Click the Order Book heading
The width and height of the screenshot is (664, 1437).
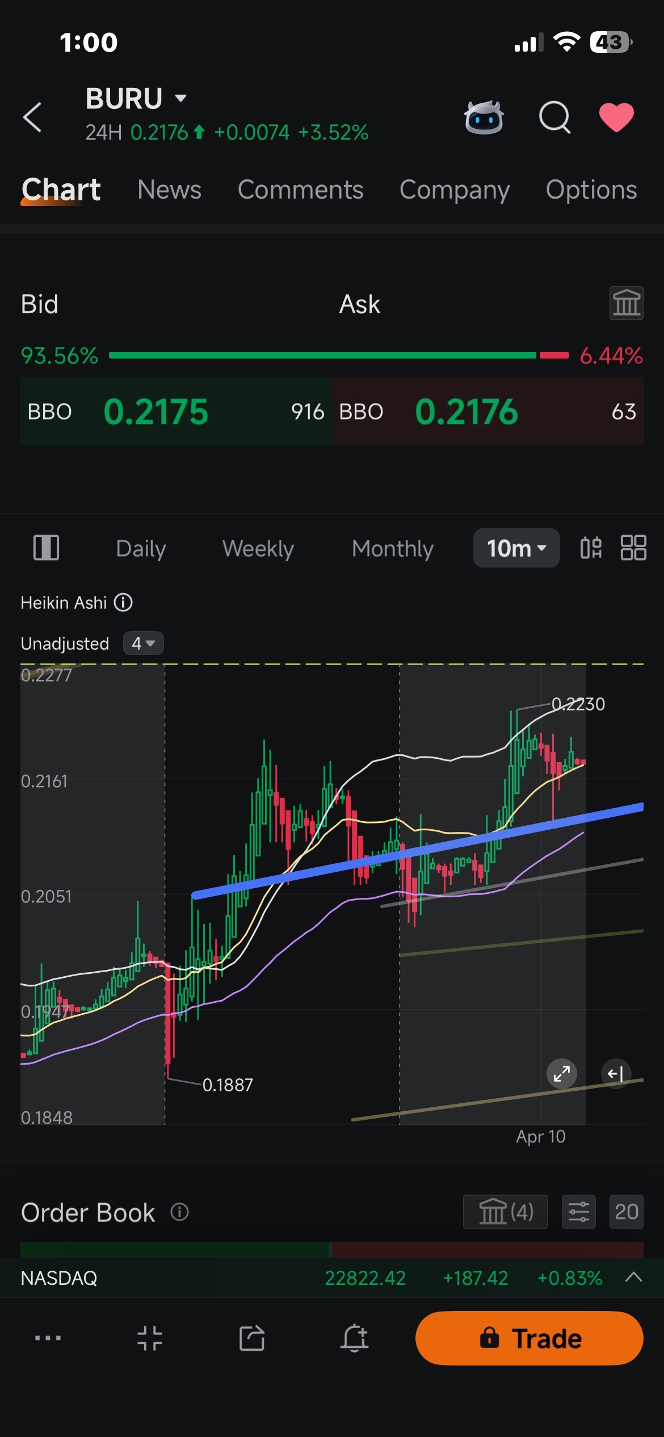pyautogui.click(x=88, y=1213)
